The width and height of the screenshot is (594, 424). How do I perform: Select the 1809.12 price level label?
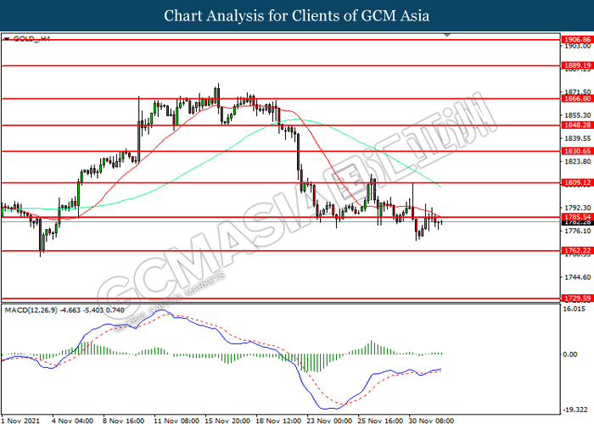[x=577, y=183]
